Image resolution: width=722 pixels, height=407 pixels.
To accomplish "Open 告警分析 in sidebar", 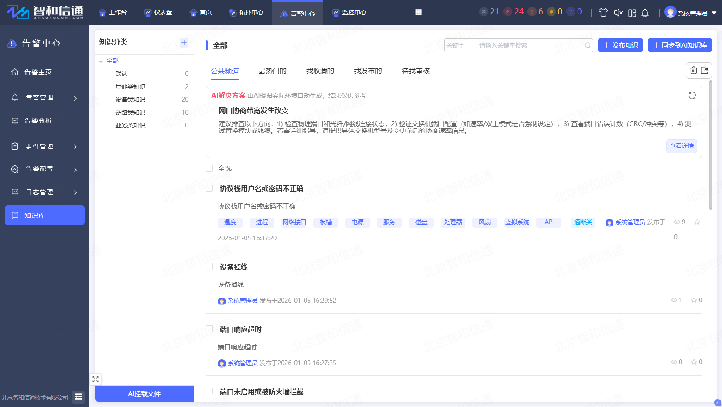I will (44, 121).
